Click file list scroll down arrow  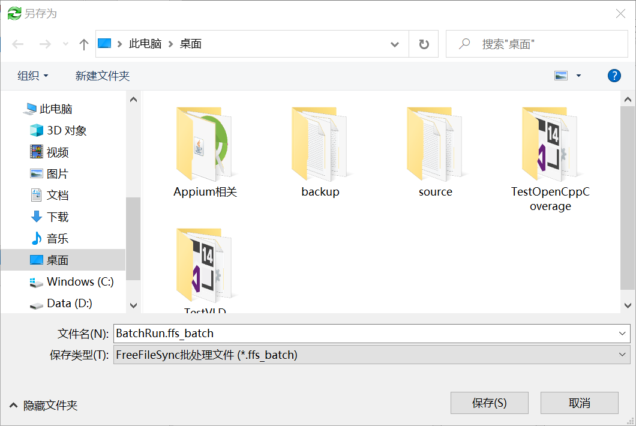click(628, 305)
